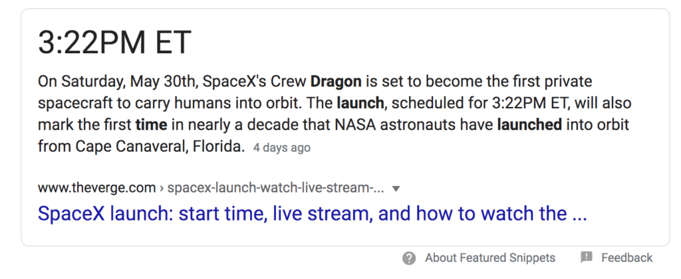
Task: Open the dropdown arrow beside the Verge URL
Action: [x=396, y=189]
